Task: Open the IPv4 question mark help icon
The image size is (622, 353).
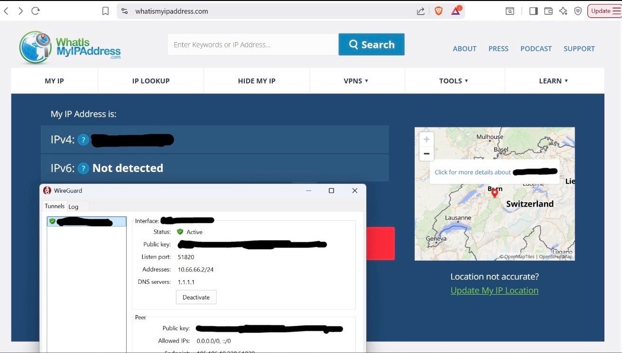Action: point(83,140)
